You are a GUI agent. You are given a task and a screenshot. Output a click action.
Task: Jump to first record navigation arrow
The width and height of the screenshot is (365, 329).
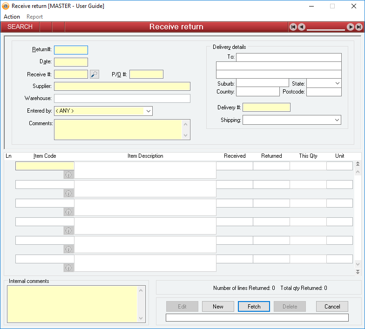pyautogui.click(x=293, y=27)
